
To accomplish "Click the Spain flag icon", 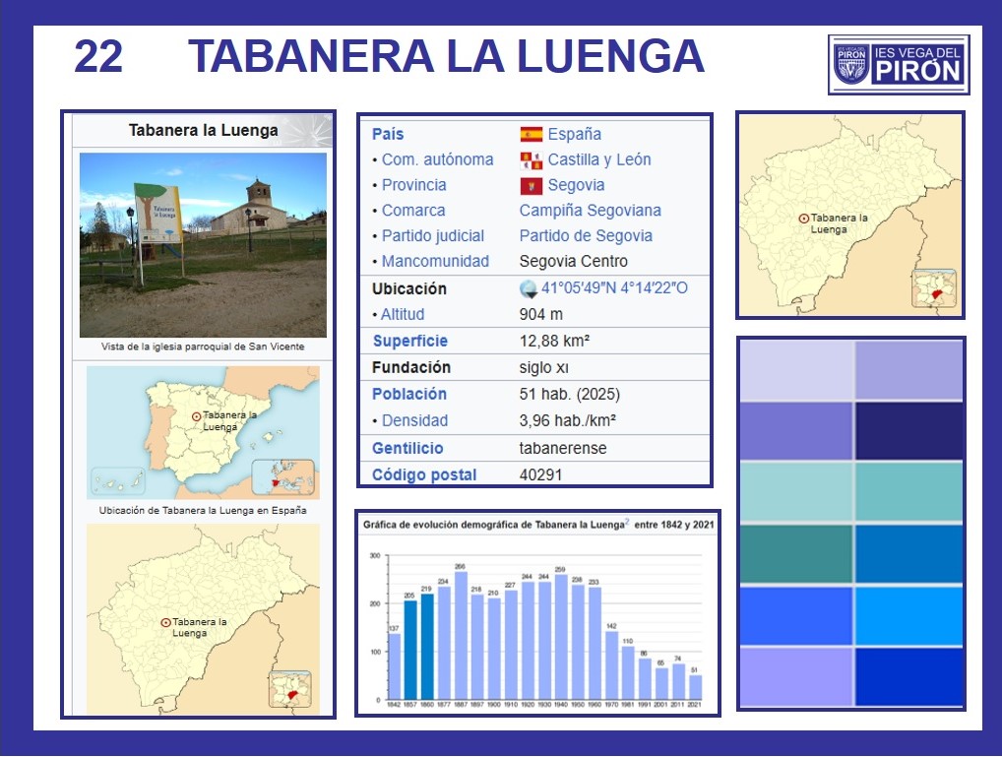I will click(531, 135).
